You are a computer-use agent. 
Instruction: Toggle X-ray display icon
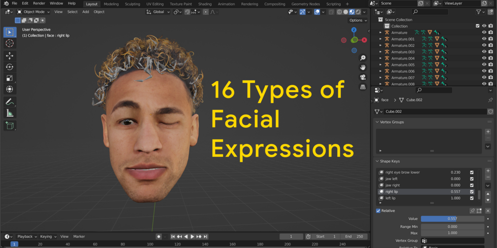coord(331,12)
